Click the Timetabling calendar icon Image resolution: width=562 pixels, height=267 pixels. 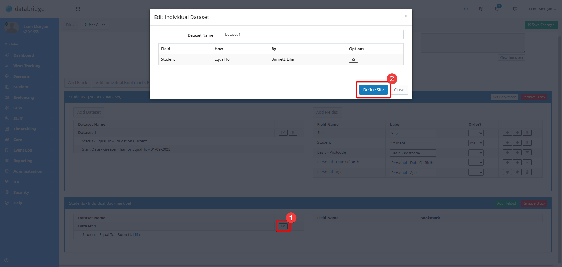(7, 129)
